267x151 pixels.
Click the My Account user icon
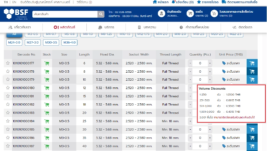[162, 14]
